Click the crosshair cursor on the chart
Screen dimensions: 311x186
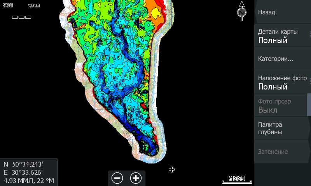[x=171, y=169]
